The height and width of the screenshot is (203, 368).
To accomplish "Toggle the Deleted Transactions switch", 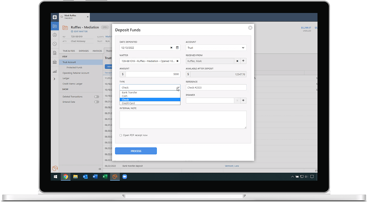I will [x=97, y=97].
